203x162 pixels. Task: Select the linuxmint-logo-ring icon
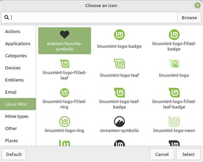[x=65, y=121]
